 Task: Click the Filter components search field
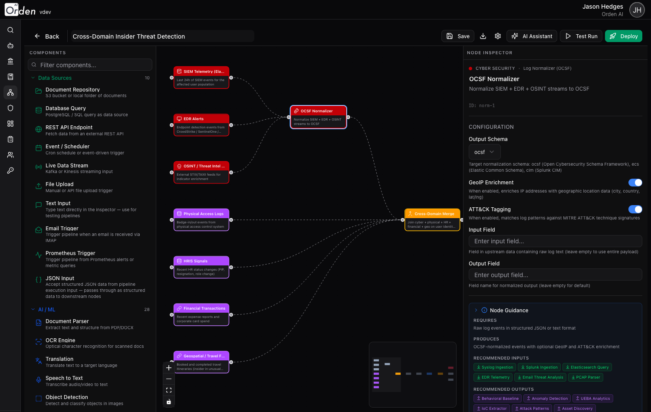(x=90, y=65)
